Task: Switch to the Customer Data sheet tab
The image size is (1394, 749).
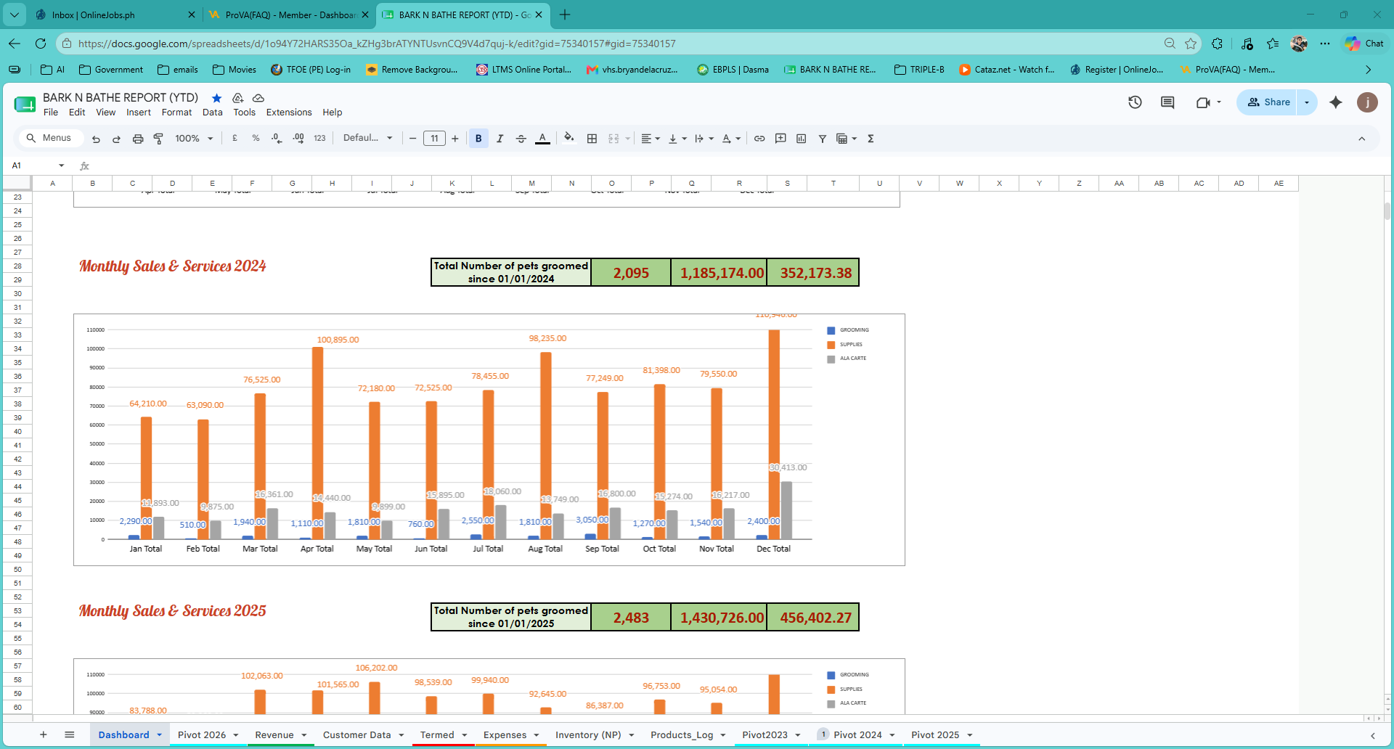Action: click(x=356, y=735)
